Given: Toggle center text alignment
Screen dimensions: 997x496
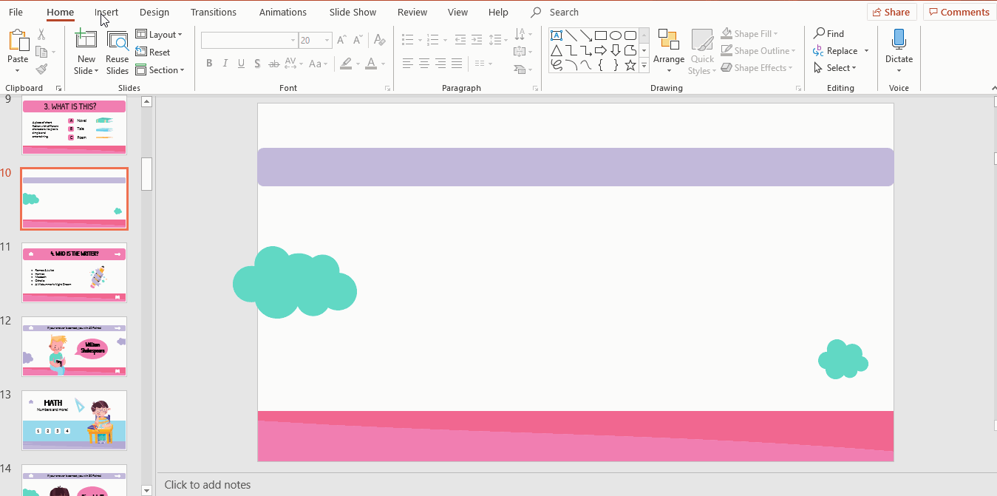Looking at the screenshot, I should tap(423, 63).
